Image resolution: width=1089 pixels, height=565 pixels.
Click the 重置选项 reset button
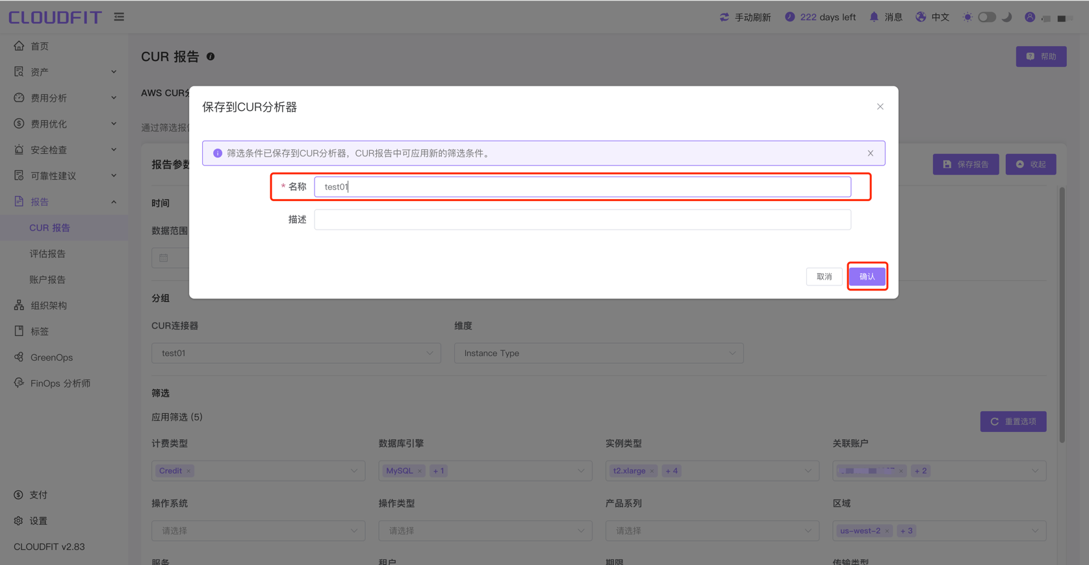1013,422
